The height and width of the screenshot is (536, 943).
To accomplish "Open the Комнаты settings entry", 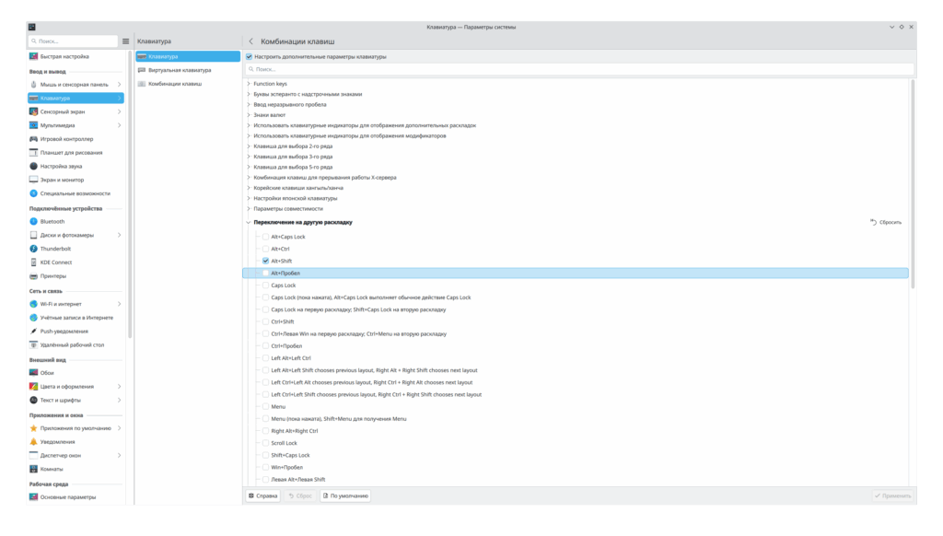I will 76,469.
